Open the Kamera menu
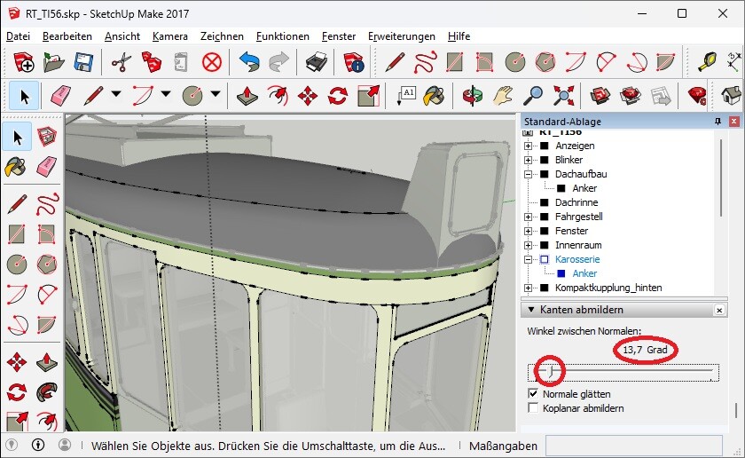Image resolution: width=745 pixels, height=458 pixels. (169, 36)
